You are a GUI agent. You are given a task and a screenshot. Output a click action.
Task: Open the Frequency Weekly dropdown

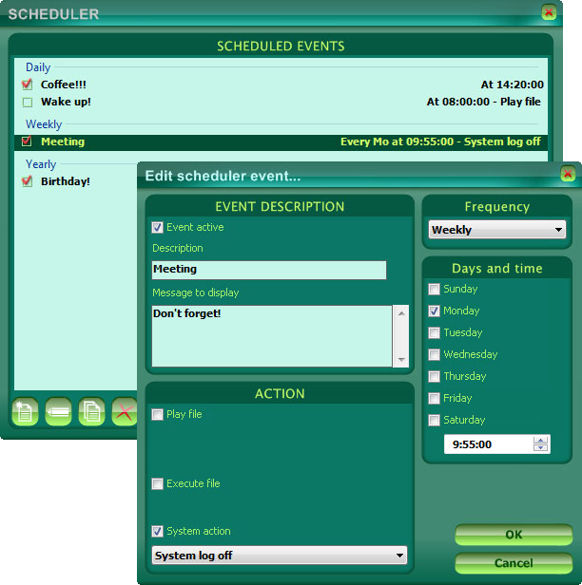497,230
